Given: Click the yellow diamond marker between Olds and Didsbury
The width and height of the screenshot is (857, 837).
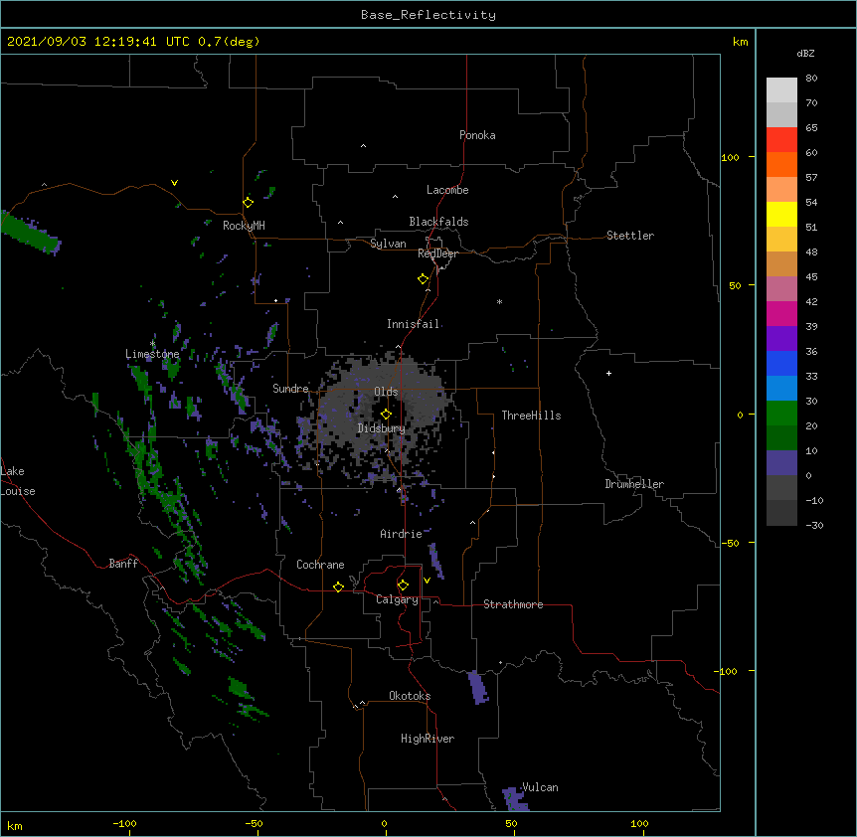Looking at the screenshot, I should point(386,415).
